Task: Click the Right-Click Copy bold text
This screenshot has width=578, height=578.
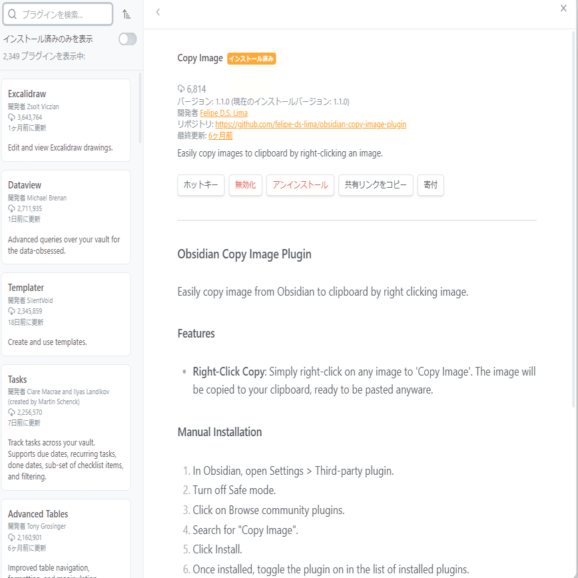Action: 229,372
